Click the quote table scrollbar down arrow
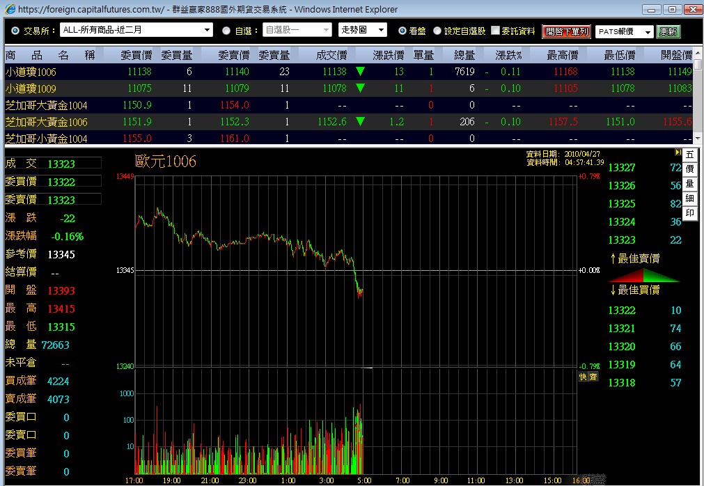This screenshot has height=486, width=704. (698, 139)
